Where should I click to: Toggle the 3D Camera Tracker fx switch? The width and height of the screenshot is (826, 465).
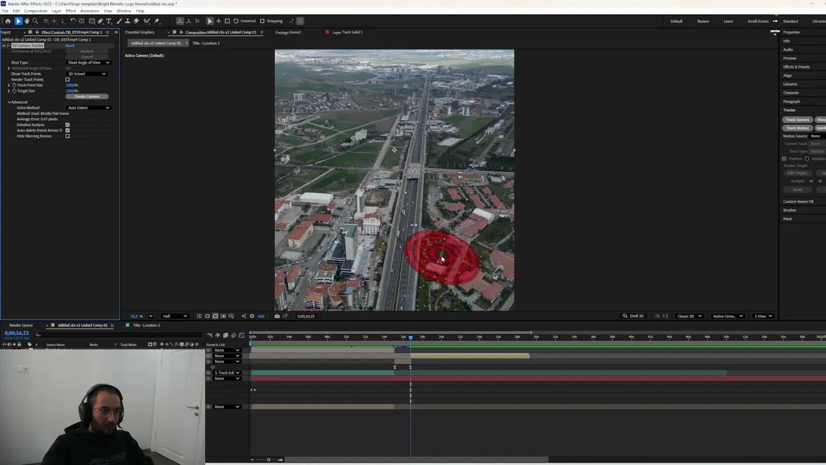pyautogui.click(x=8, y=46)
